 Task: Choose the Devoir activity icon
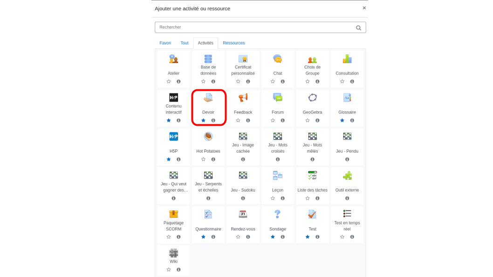click(x=208, y=98)
